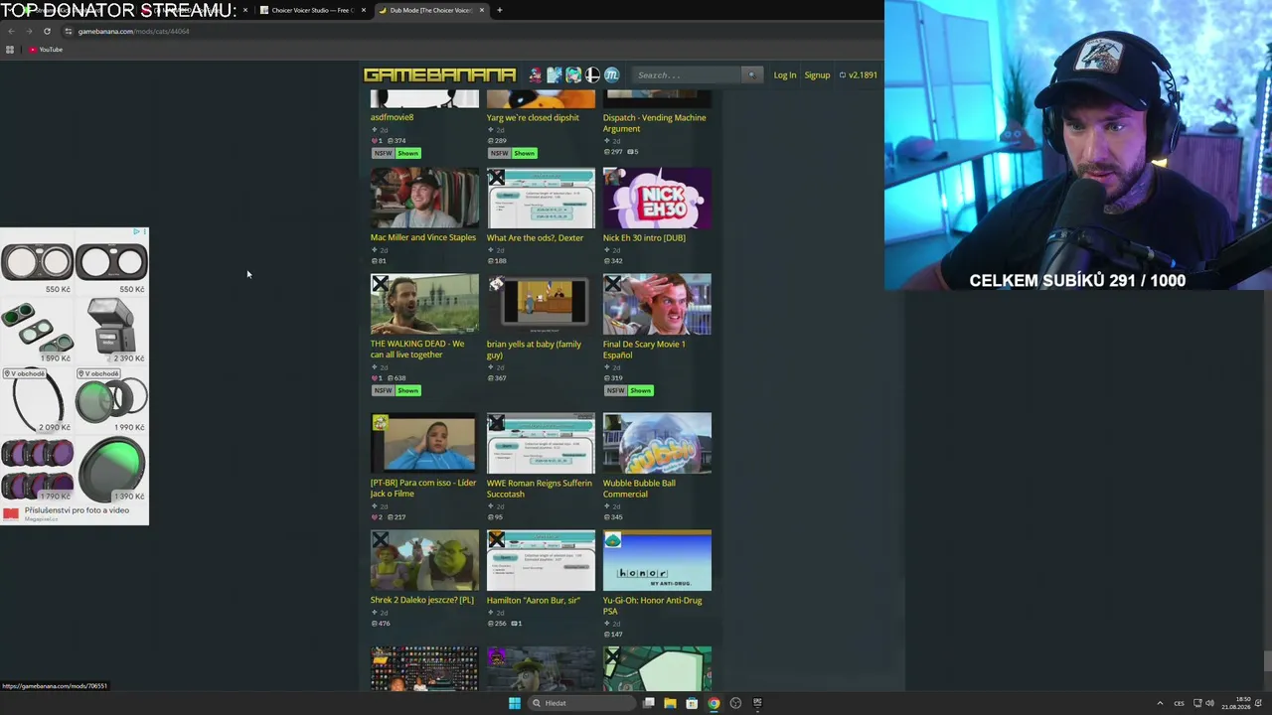Open What Are the ods?, Dexter thumbnail
Viewport: 1272px width, 715px height.
click(541, 199)
